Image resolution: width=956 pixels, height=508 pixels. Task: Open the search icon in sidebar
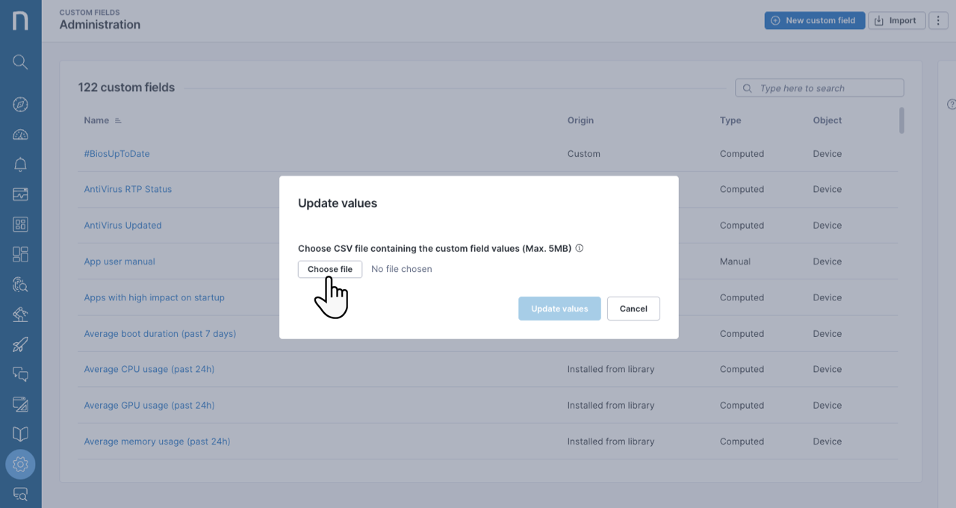click(x=20, y=62)
